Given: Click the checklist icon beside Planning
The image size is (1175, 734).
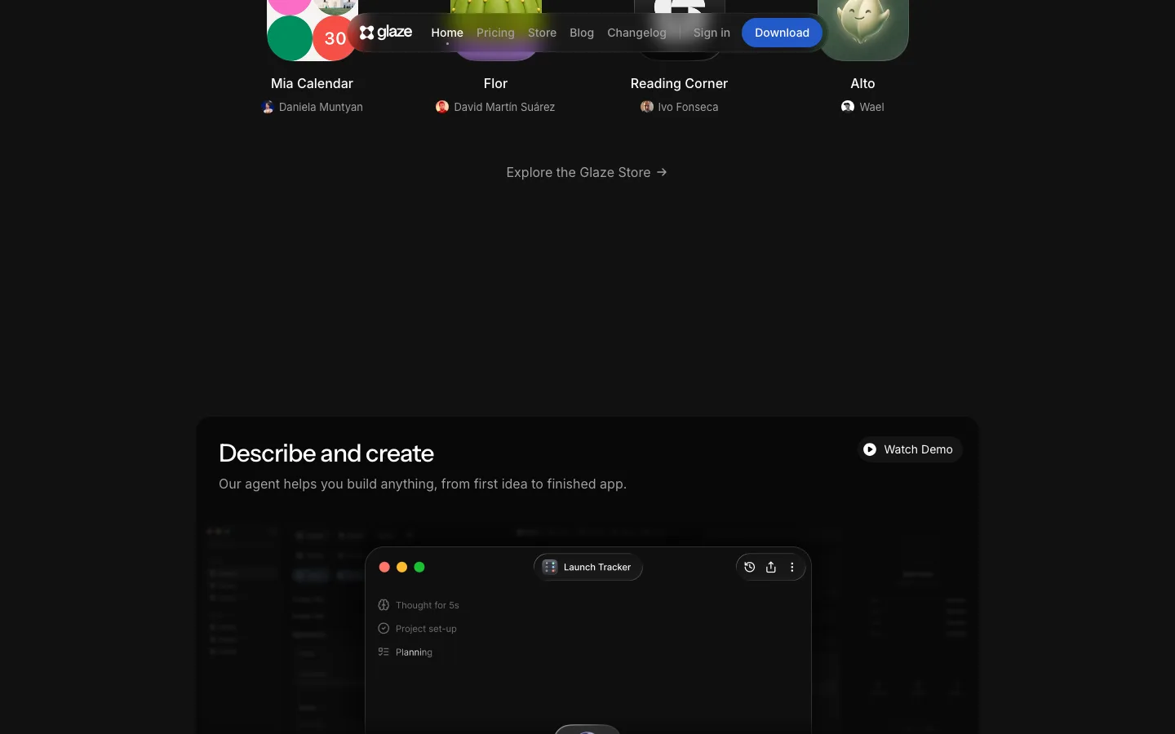Looking at the screenshot, I should 384,652.
